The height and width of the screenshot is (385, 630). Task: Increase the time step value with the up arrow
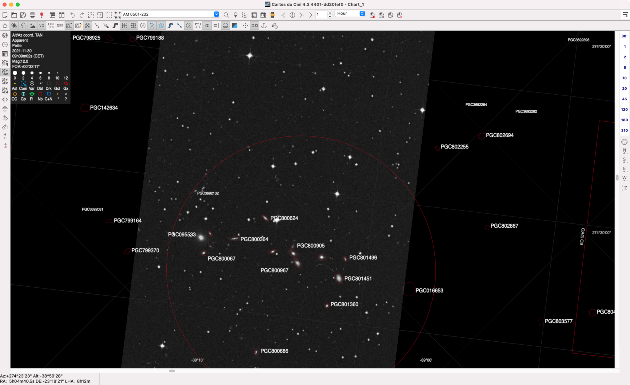click(x=330, y=13)
